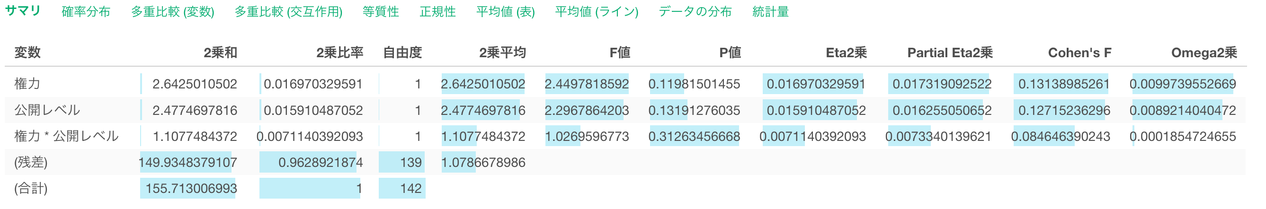Image resolution: width=1266 pixels, height=209 pixels.
Task: Open the 正規性 tab
Action: (437, 12)
